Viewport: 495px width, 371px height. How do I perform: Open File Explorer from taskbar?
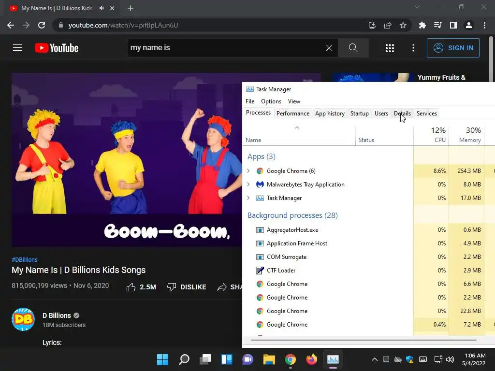click(269, 359)
